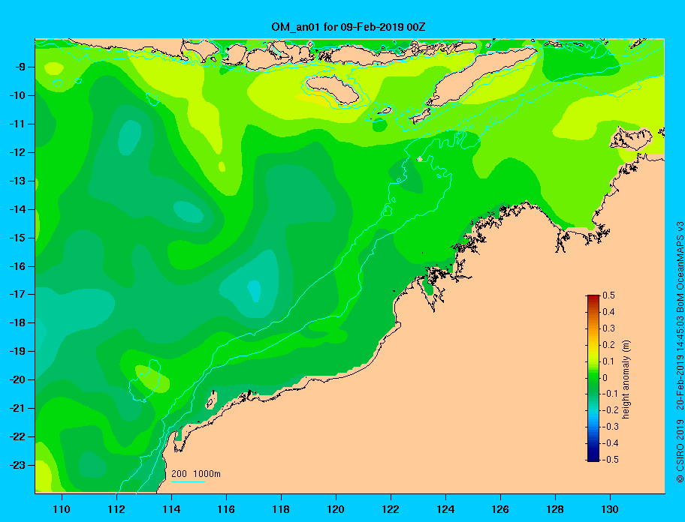Viewport: 685px width, 522px height.
Task: Click the "0.5" label at colorbar top
Action: [x=608, y=295]
